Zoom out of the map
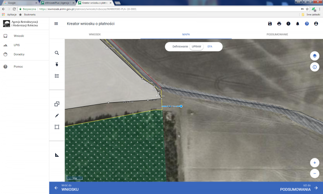This screenshot has width=323, height=194. [x=314, y=173]
